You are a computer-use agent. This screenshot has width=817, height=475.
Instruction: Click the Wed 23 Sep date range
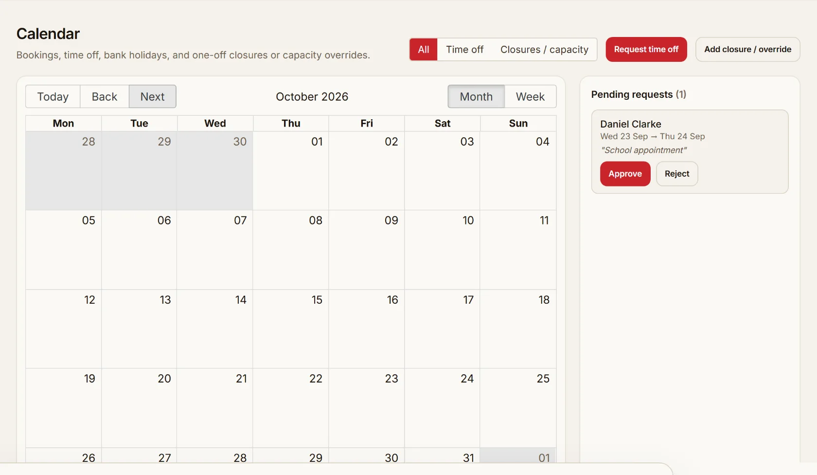(653, 137)
